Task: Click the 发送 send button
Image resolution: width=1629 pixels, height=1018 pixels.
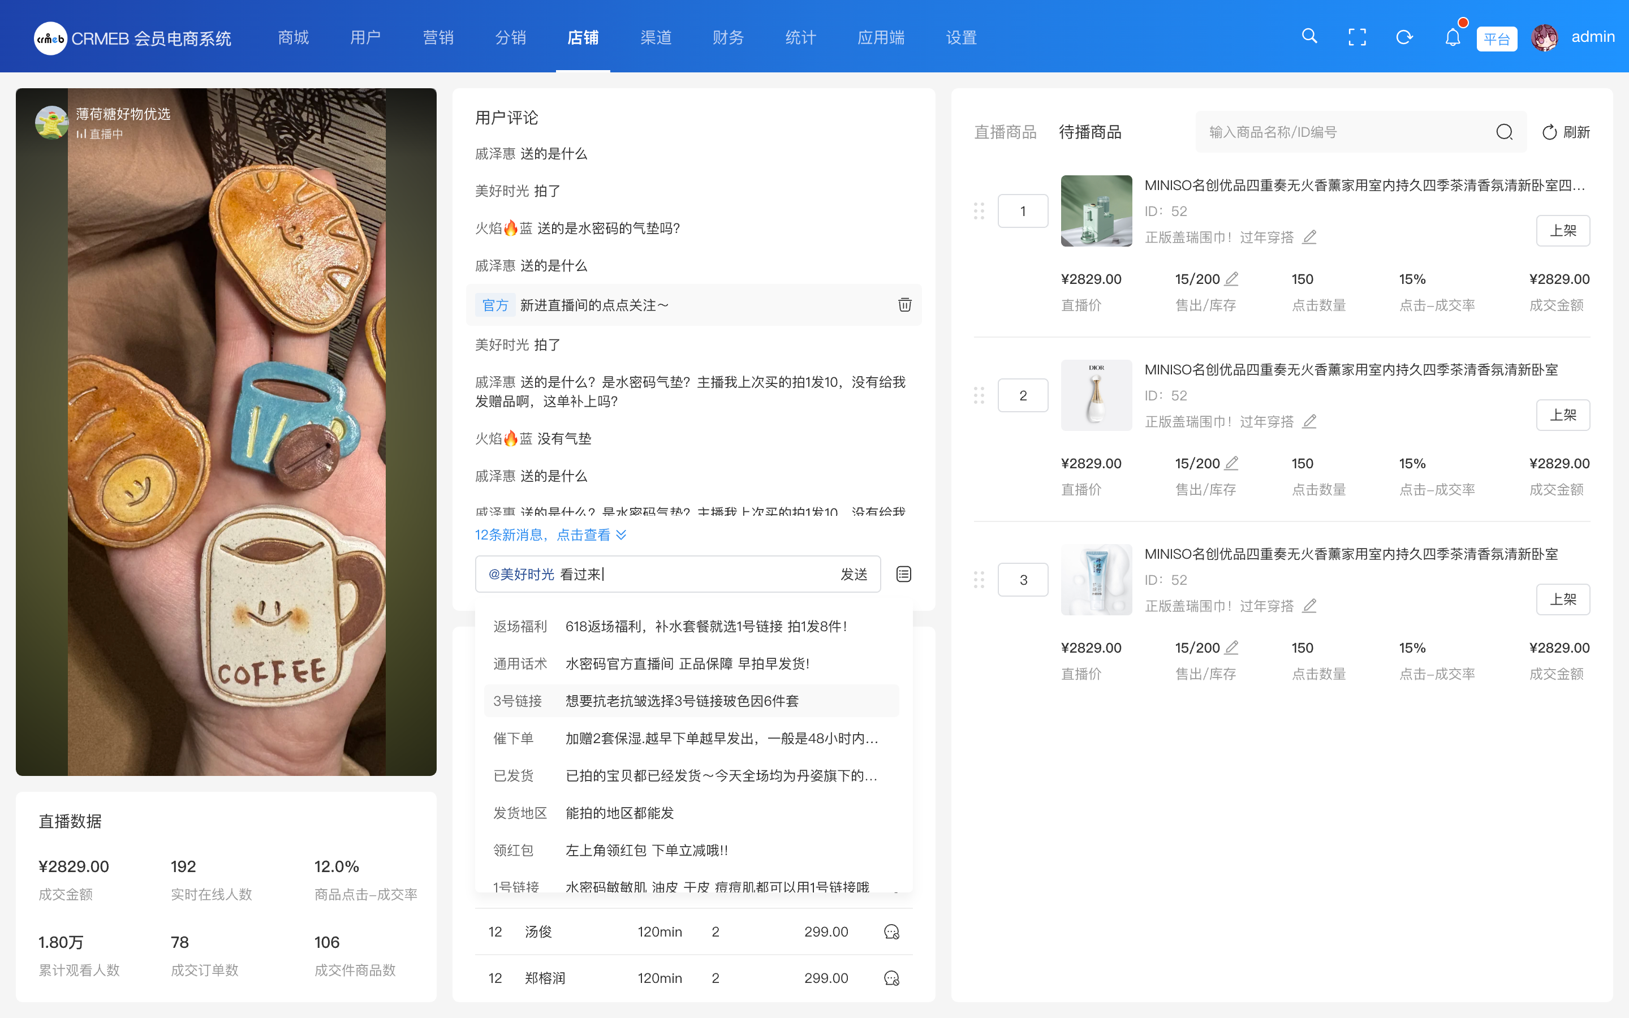Action: 854,573
